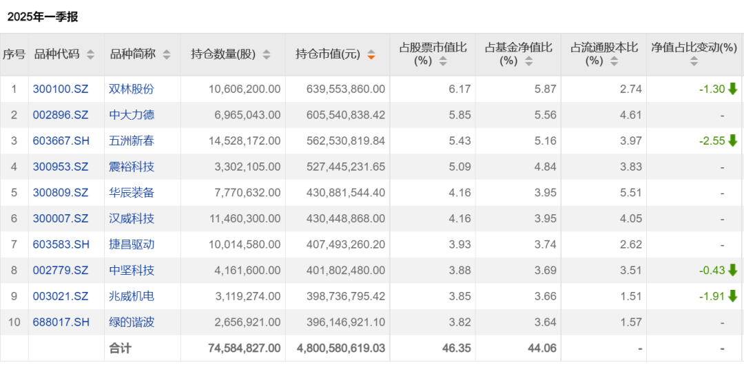Open the 中大力德 stock link
Image resolution: width=744 pixels, height=367 pixels.
coord(132,115)
